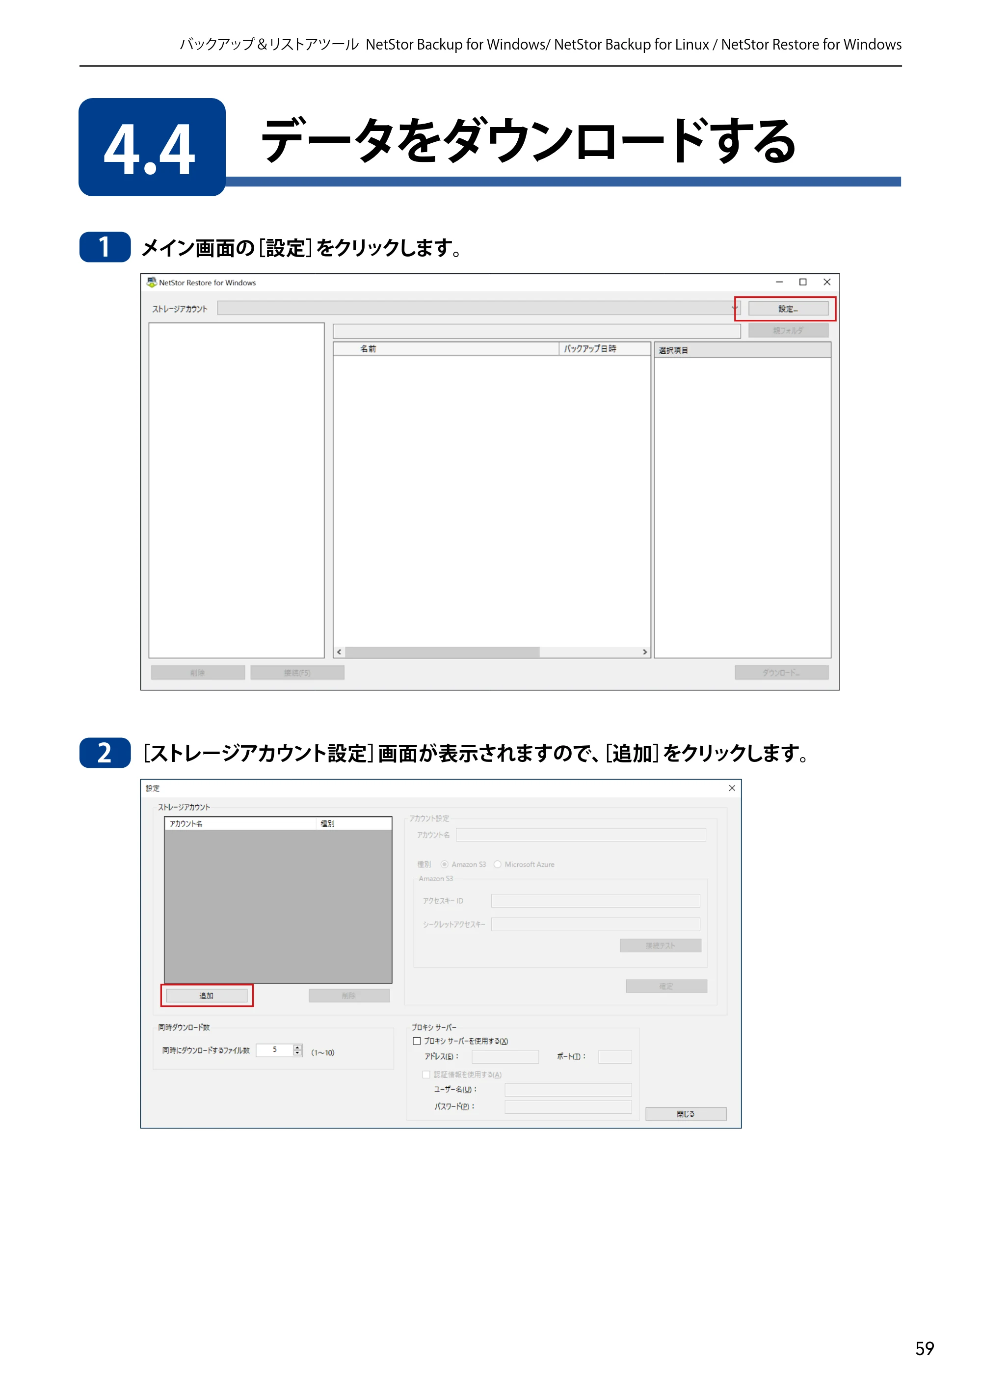
Task: Click the 選択項目 list header
Action: (742, 350)
